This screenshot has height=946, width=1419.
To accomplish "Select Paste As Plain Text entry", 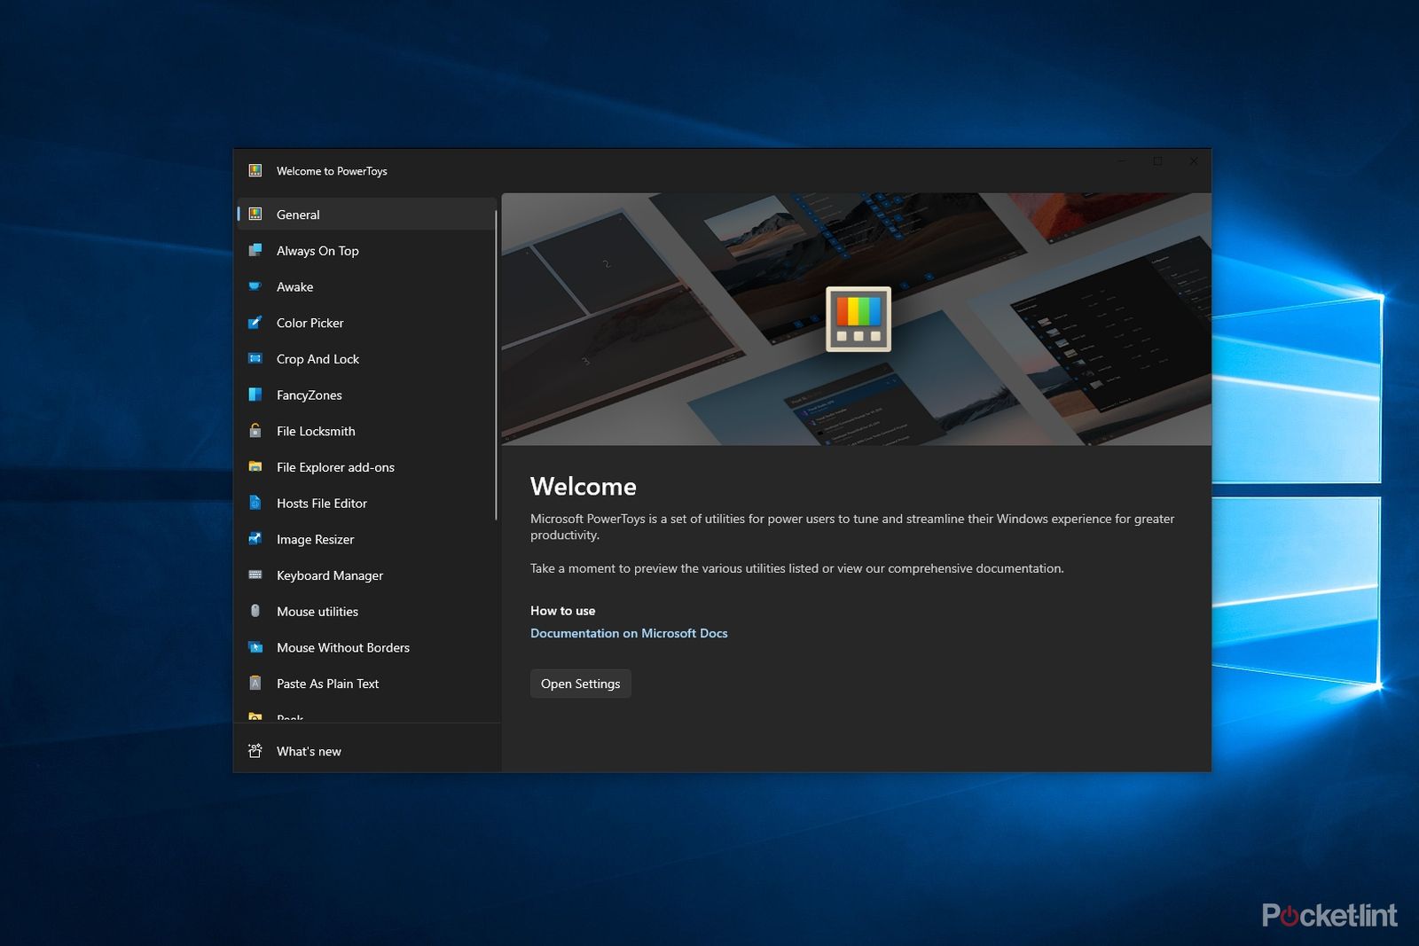I will [365, 684].
